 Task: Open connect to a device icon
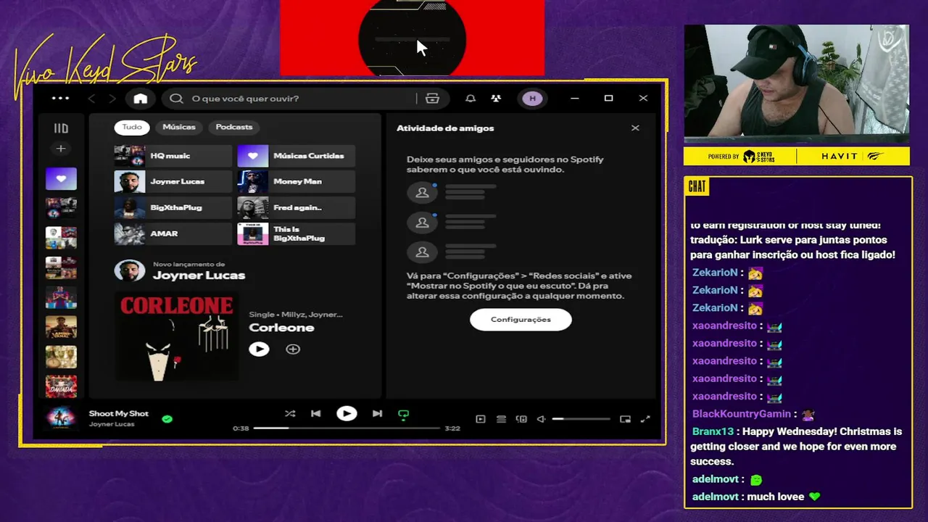click(521, 419)
